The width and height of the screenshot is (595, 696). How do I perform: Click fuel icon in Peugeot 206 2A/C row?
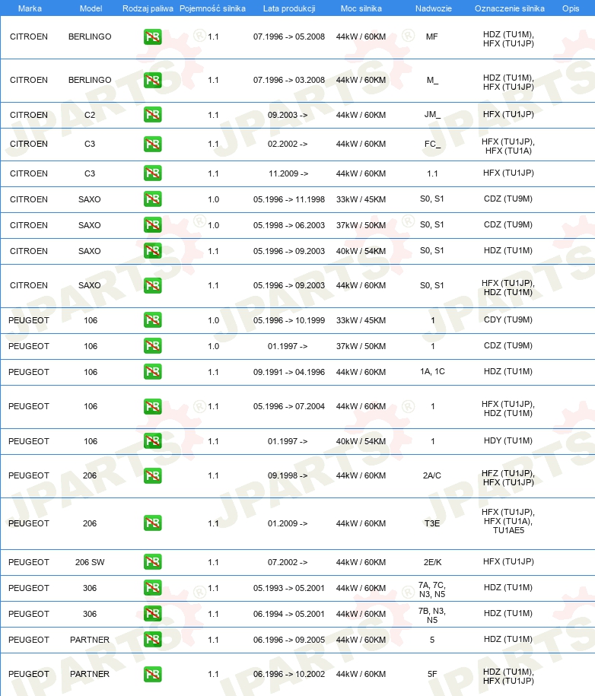point(152,476)
